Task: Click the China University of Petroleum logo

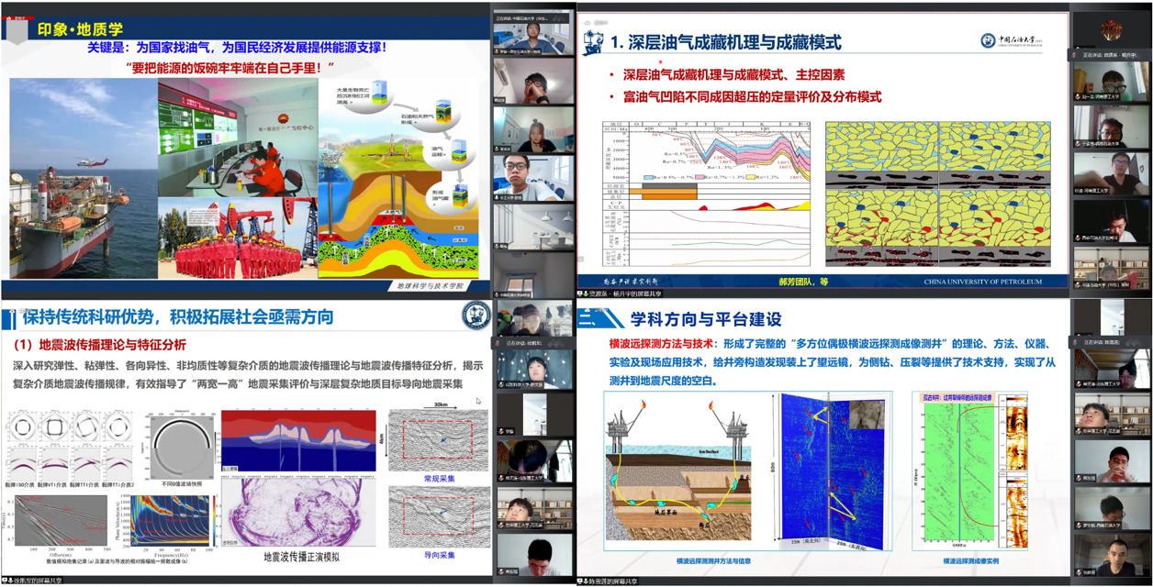Action: pyautogui.click(x=987, y=40)
